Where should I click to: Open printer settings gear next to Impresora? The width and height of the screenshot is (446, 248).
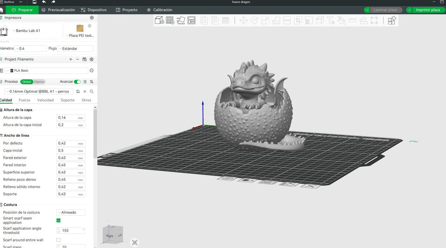pyautogui.click(x=91, y=18)
